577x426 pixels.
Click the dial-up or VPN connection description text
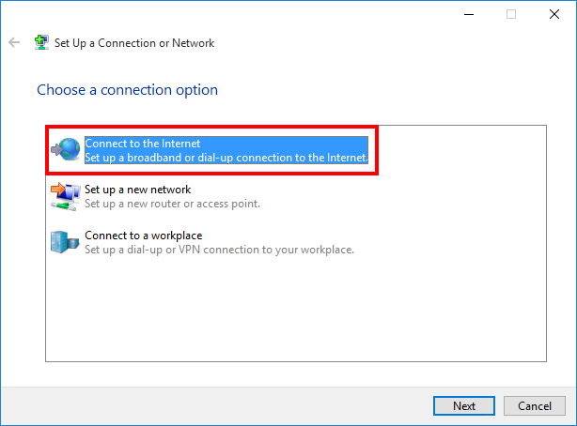pos(219,250)
